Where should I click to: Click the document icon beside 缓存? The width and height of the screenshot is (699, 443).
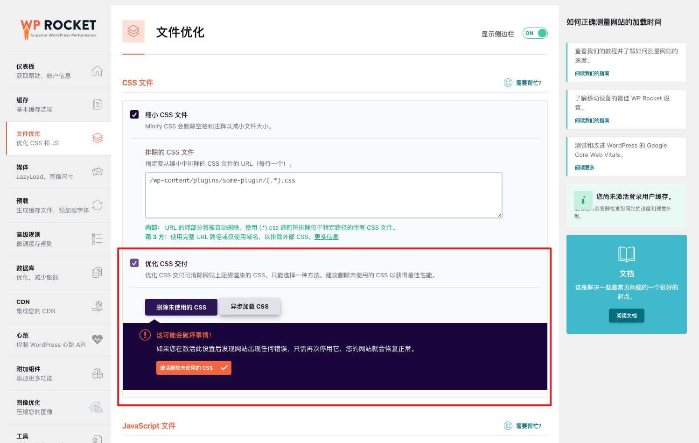coord(97,104)
